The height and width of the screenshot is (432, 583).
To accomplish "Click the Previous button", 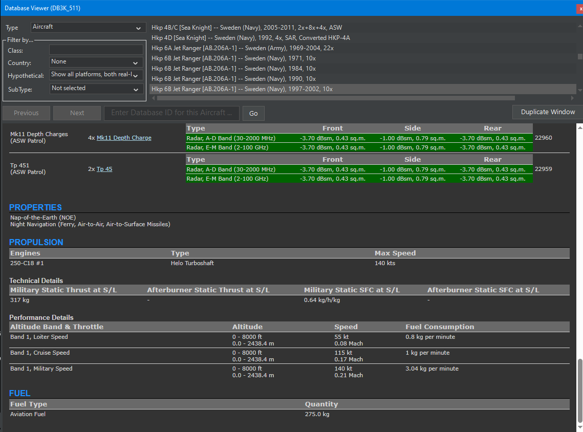I will pyautogui.click(x=27, y=113).
